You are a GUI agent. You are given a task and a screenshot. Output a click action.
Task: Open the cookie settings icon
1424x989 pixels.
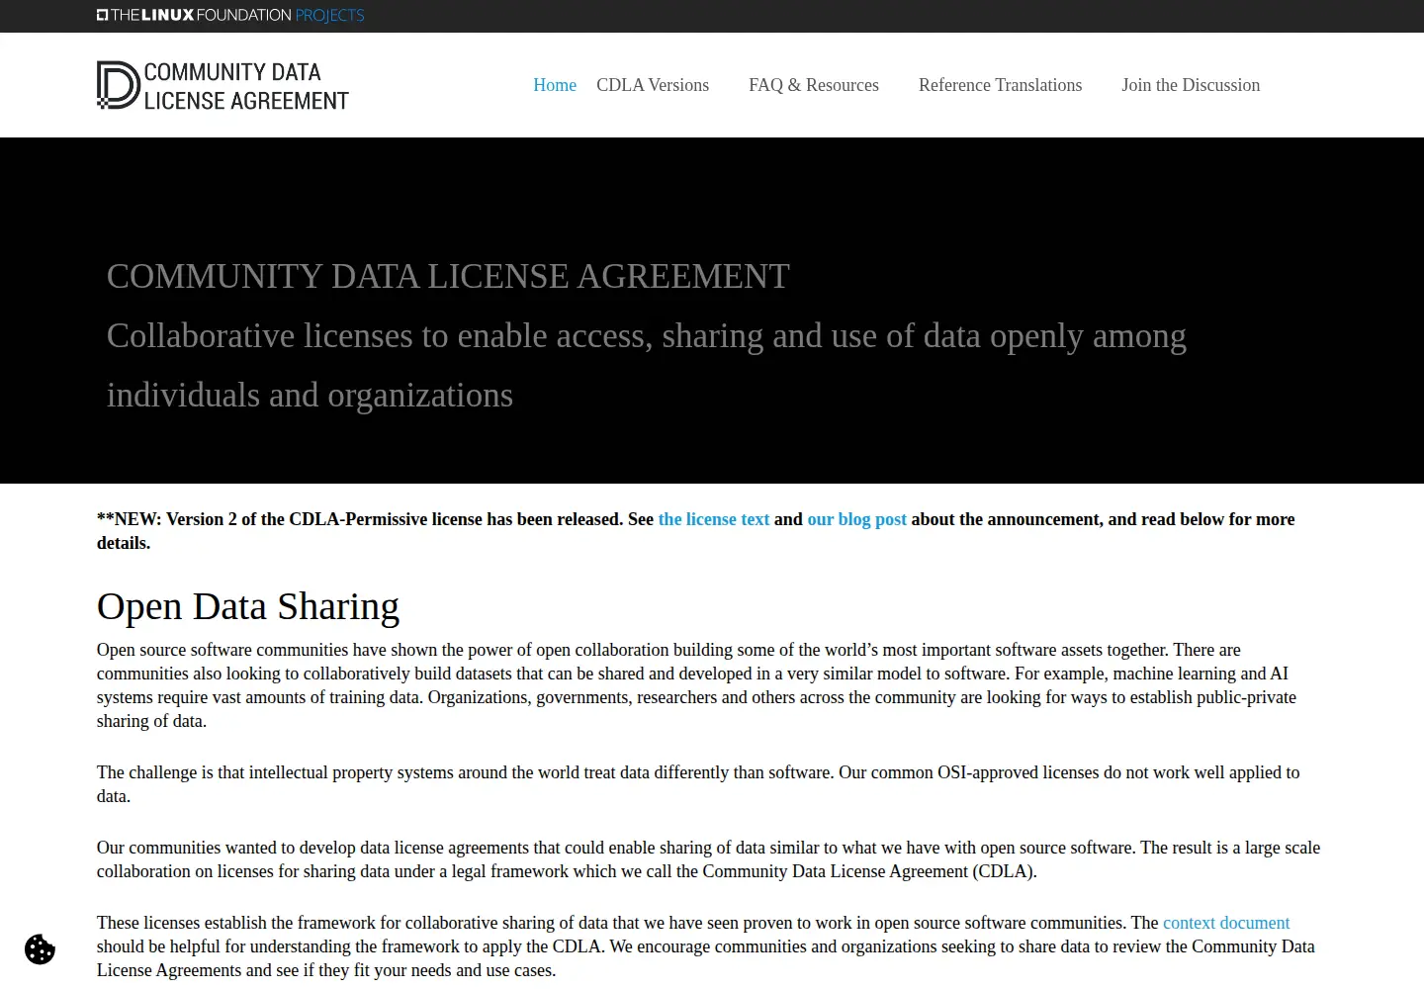click(40, 949)
